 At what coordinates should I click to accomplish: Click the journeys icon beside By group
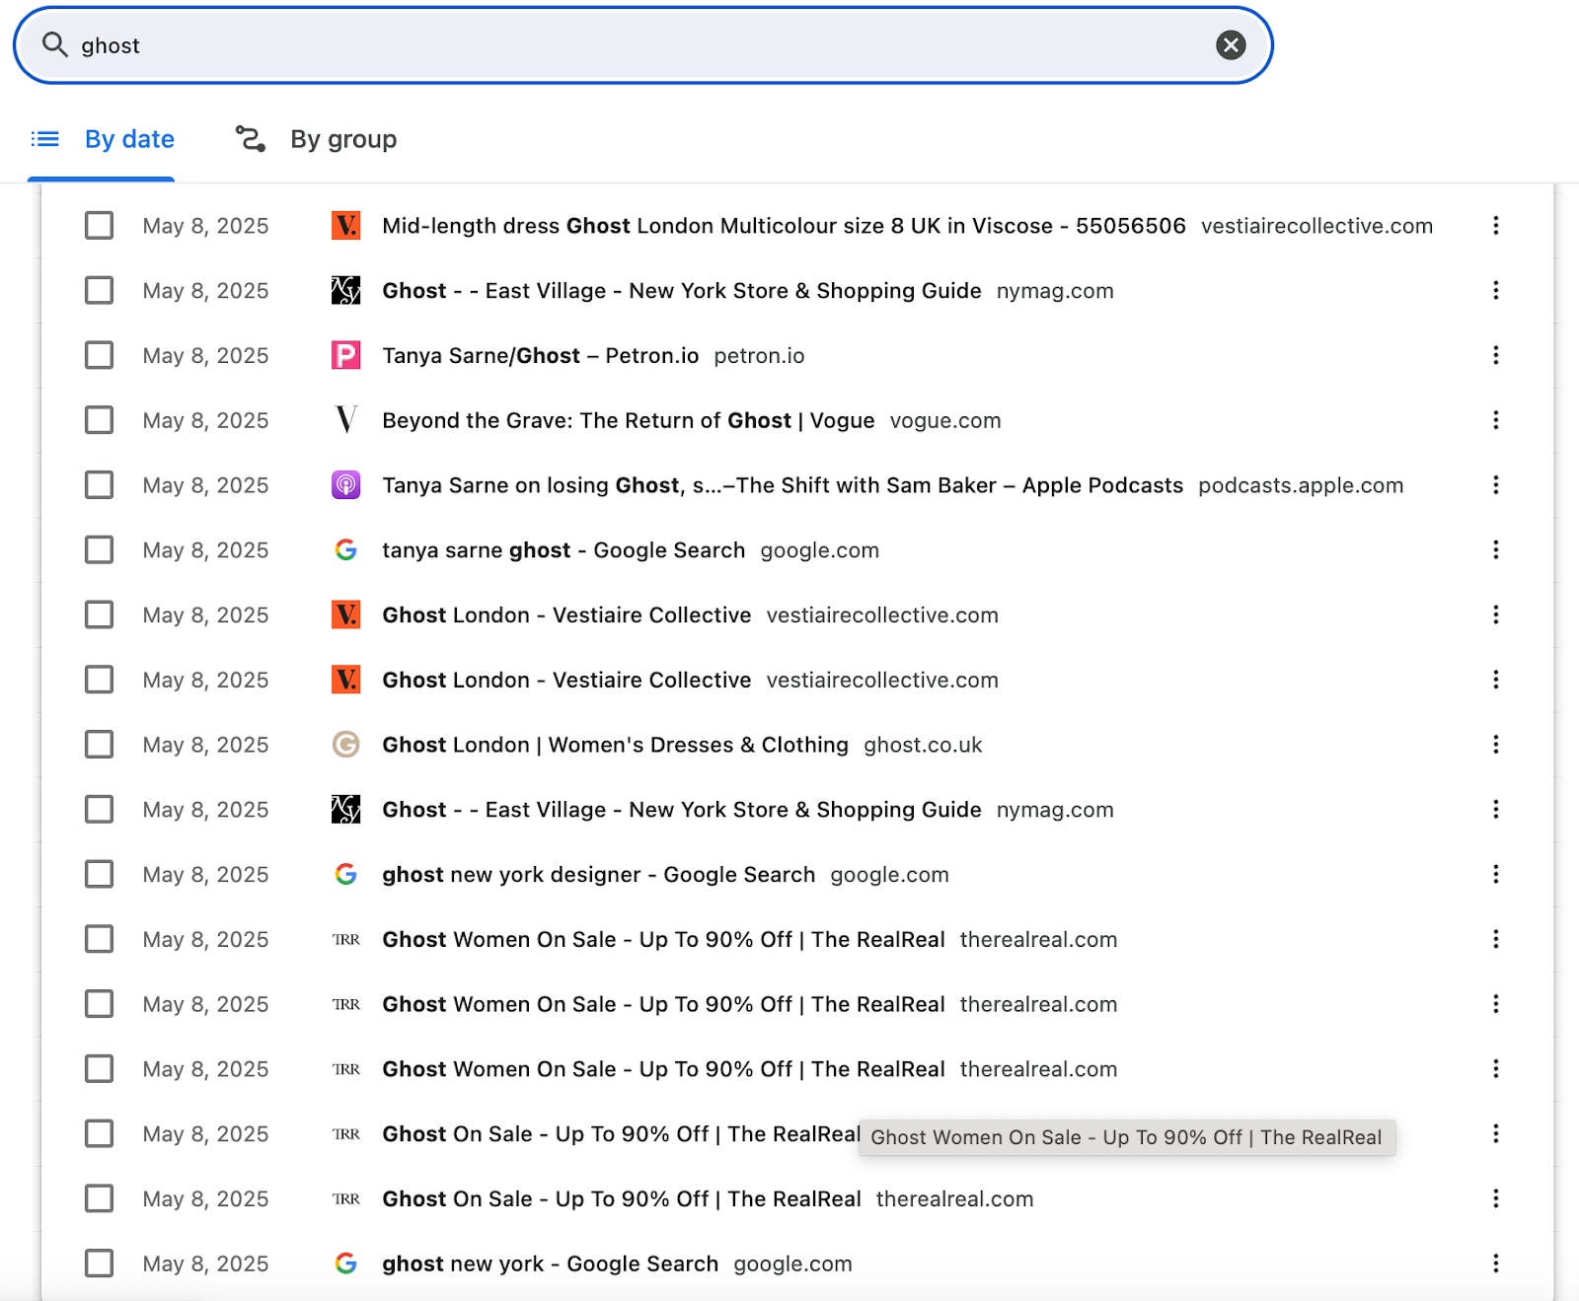tap(251, 139)
